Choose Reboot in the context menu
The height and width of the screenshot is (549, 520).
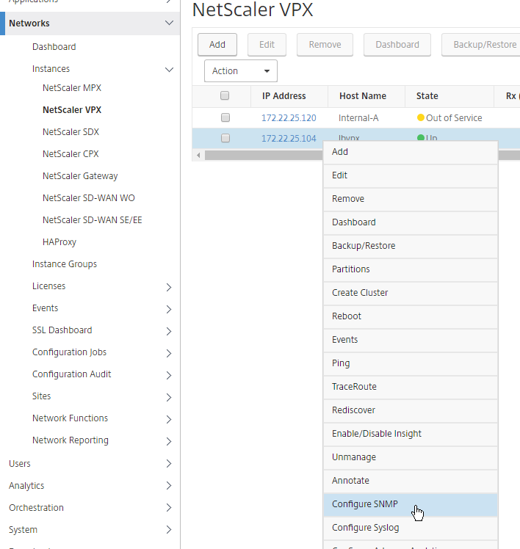[x=411, y=316]
